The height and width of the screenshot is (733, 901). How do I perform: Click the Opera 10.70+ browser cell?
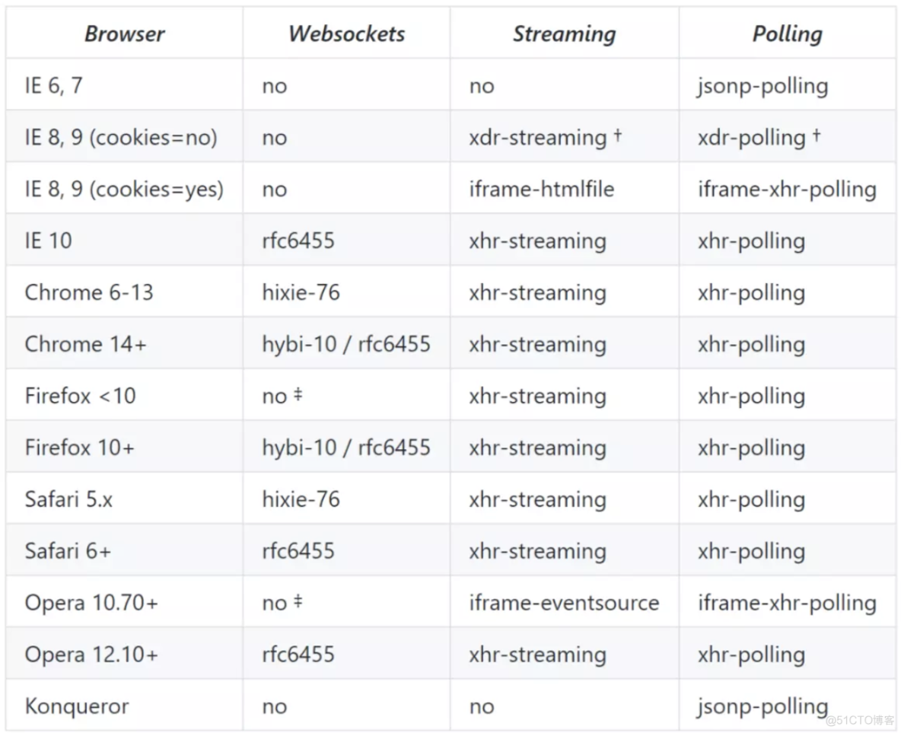tap(91, 603)
